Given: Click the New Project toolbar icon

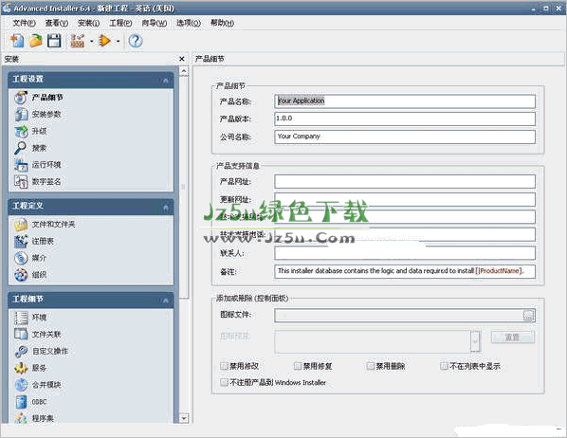Looking at the screenshot, I should point(17,41).
